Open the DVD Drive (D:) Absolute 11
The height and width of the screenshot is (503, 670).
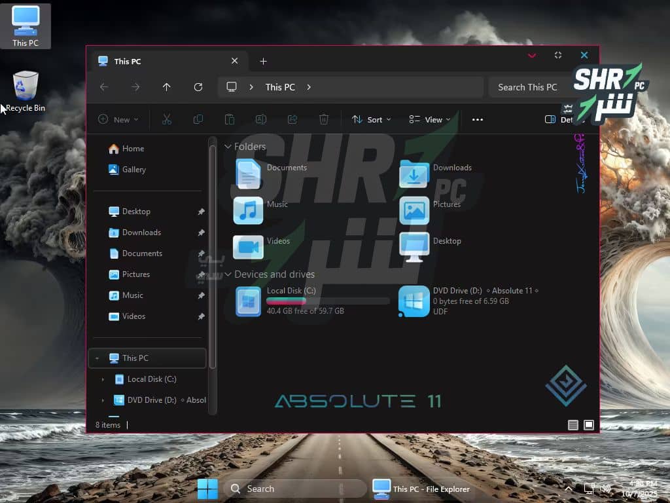click(414, 301)
